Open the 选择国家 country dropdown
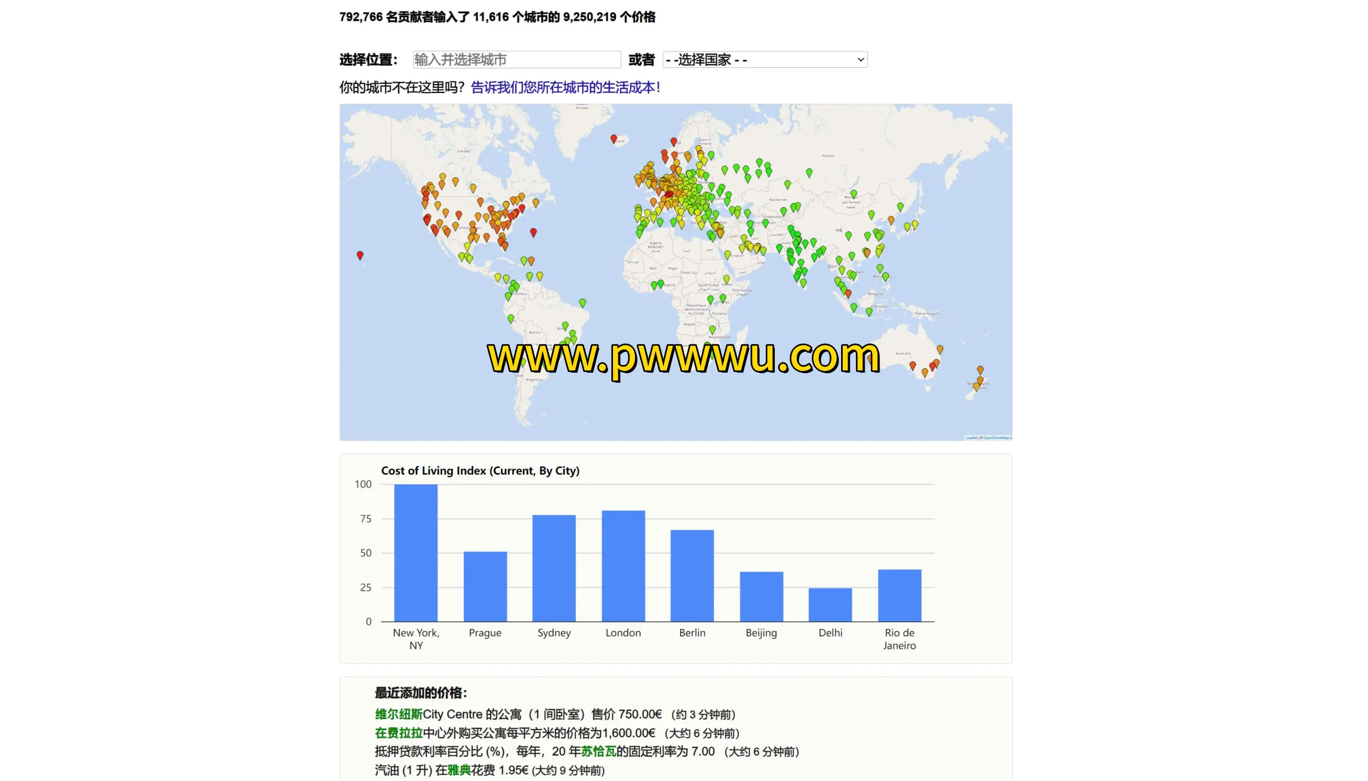1368x781 pixels. 764,59
